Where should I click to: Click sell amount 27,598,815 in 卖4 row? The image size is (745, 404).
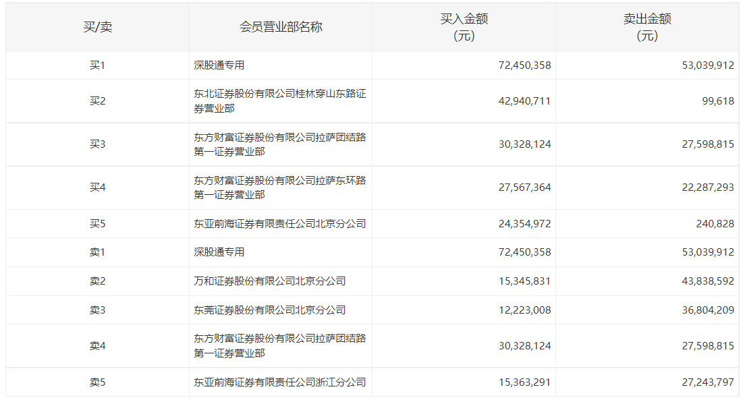tap(708, 346)
